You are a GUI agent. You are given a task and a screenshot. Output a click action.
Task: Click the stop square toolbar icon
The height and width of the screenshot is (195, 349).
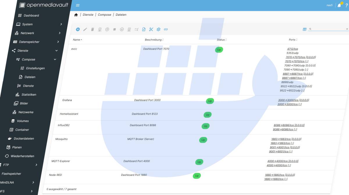[x=115, y=29]
